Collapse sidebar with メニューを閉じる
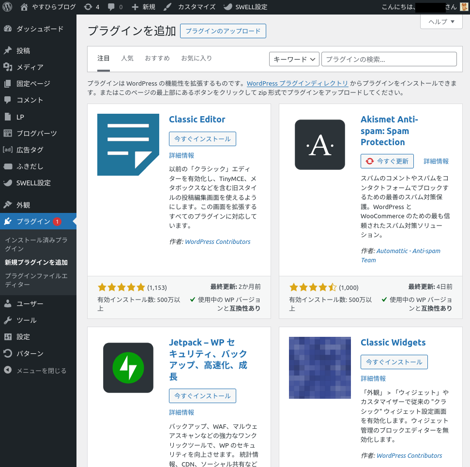Viewport: 470px width, 467px height. point(41,371)
